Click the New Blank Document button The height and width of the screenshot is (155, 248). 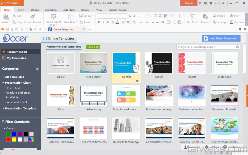coord(221,38)
